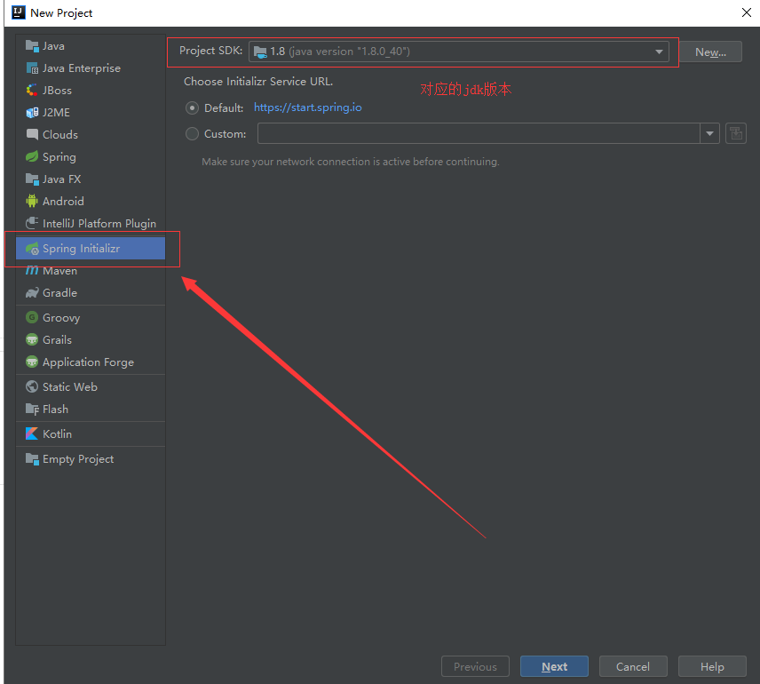Choose the Gradle project type
The height and width of the screenshot is (684, 760).
pos(91,292)
